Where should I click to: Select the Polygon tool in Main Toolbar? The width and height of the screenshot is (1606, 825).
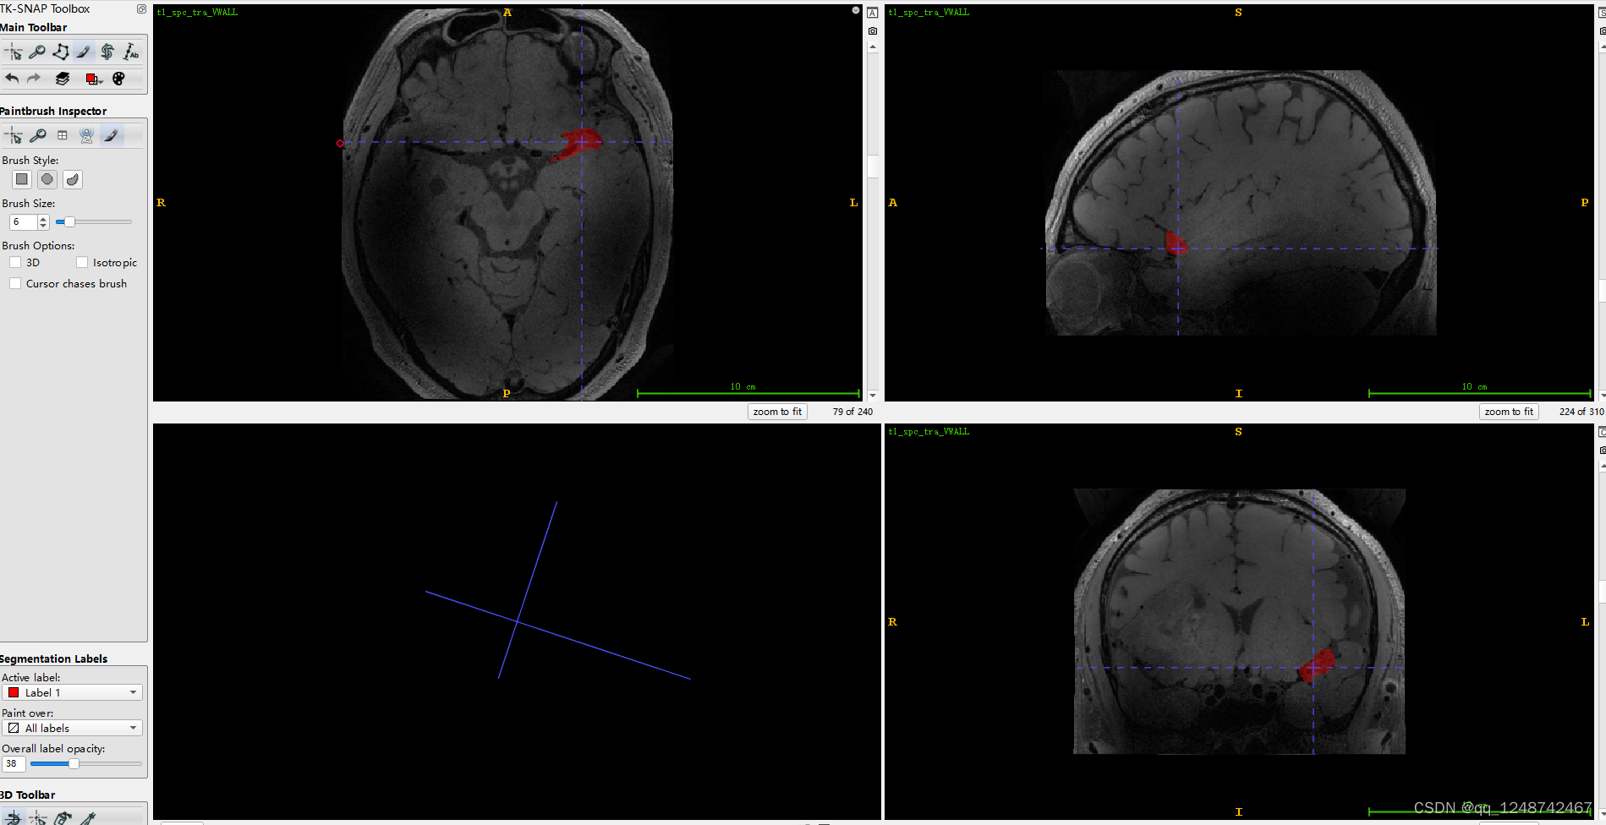pos(61,52)
